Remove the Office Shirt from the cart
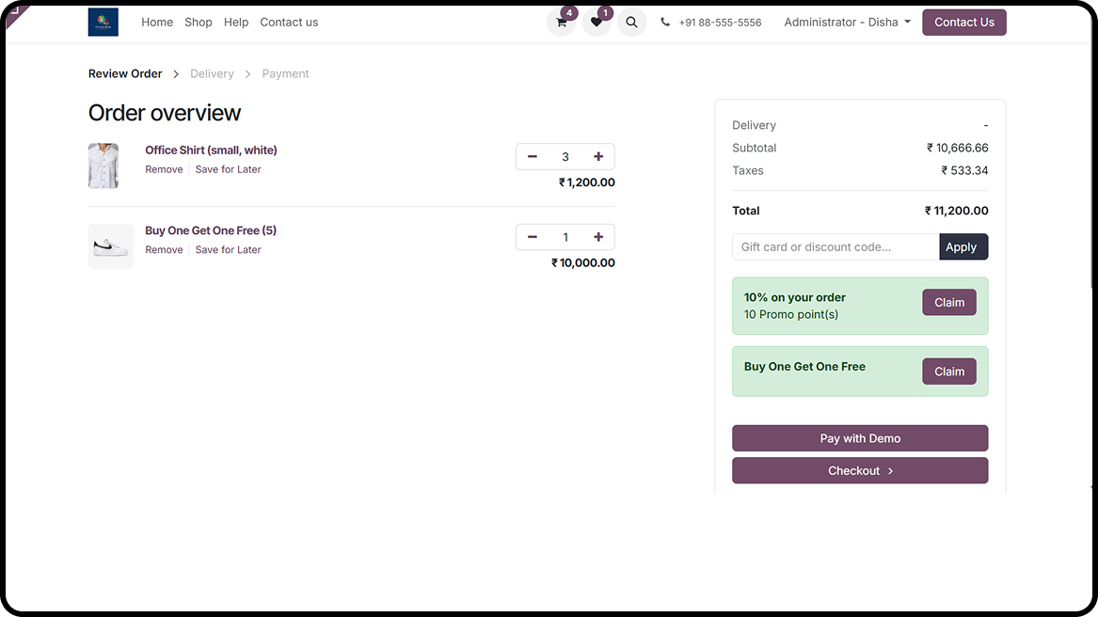 164,169
